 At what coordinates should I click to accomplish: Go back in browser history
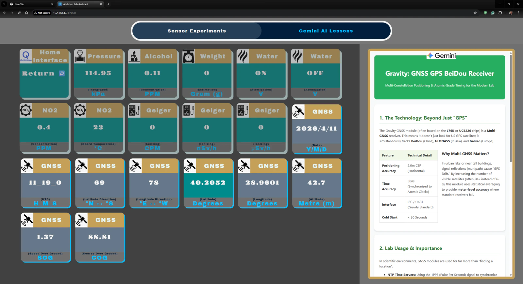[5, 13]
